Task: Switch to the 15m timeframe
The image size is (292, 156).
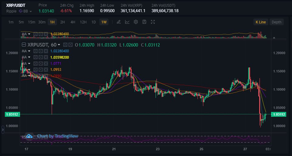Action: [32, 22]
